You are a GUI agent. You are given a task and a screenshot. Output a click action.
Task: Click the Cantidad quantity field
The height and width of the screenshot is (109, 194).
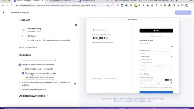(24, 36)
